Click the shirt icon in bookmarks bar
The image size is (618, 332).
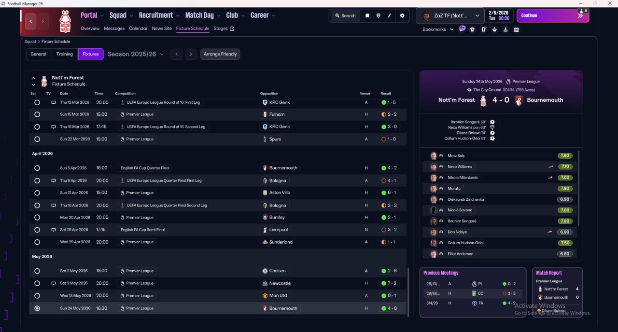coord(472,29)
